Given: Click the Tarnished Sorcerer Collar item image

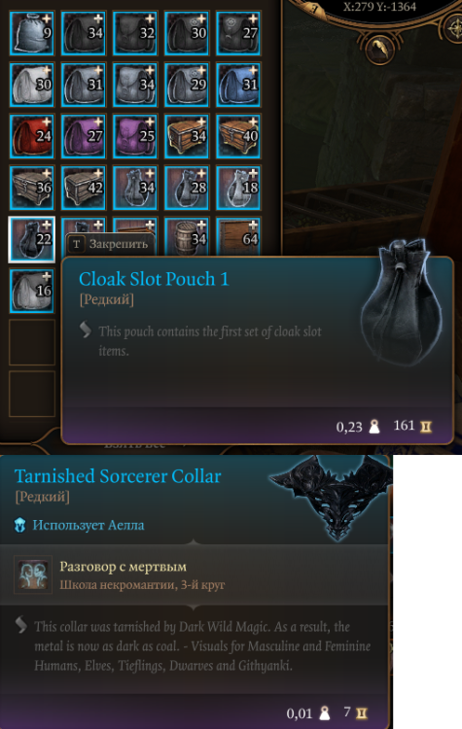Looking at the screenshot, I should pos(331,496).
